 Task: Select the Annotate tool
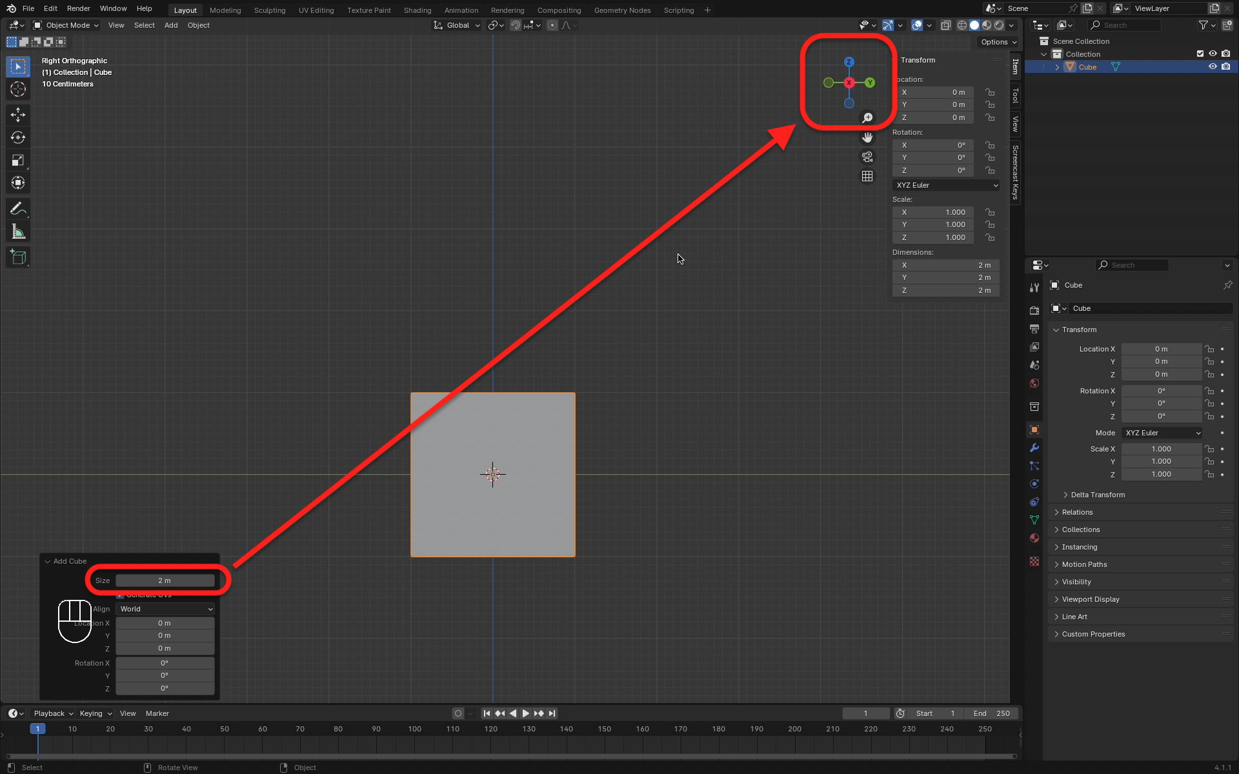18,208
